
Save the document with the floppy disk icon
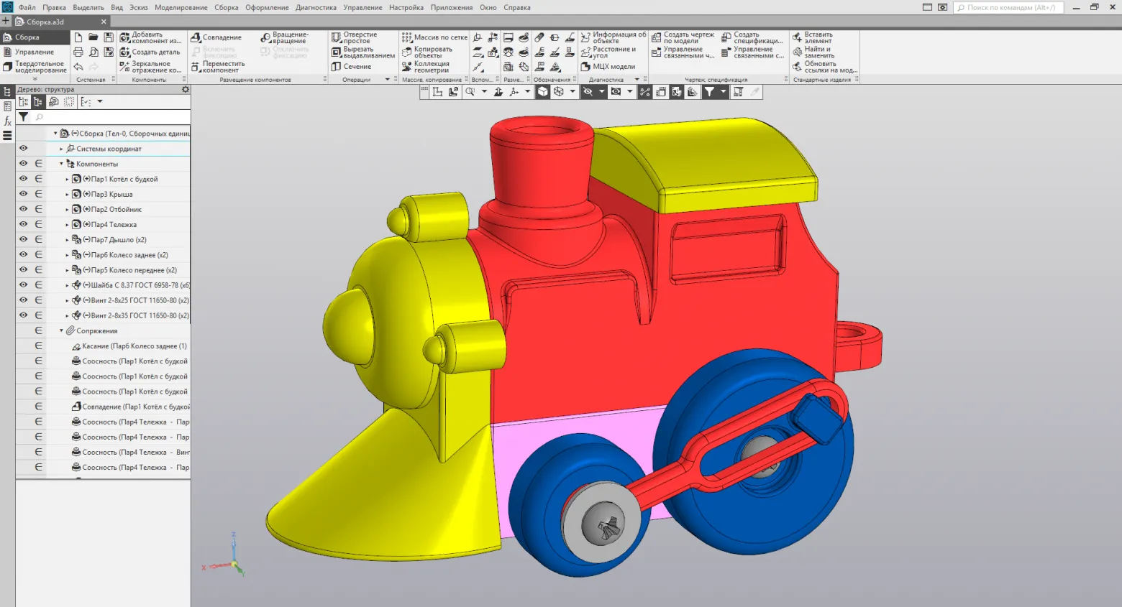[x=109, y=37]
